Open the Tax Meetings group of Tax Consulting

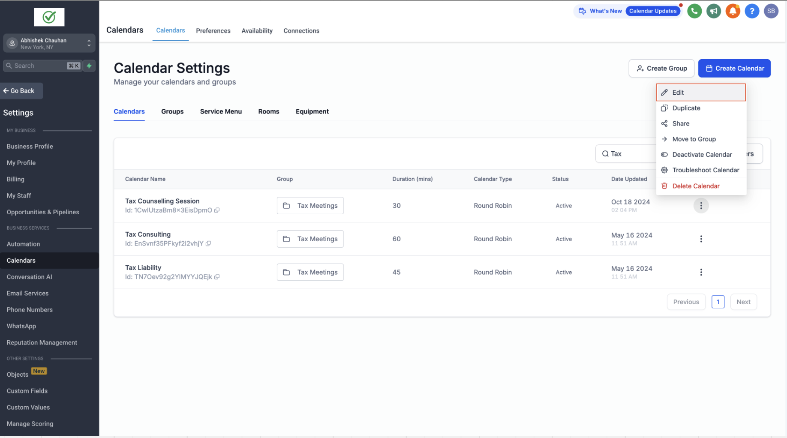pos(310,239)
